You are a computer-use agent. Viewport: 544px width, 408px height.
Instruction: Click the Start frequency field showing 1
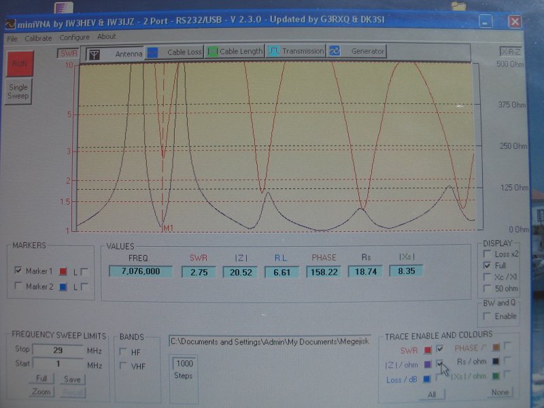[58, 363]
